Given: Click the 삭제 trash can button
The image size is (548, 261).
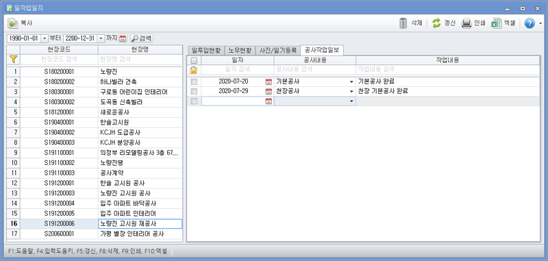Looking at the screenshot, I should [x=411, y=23].
